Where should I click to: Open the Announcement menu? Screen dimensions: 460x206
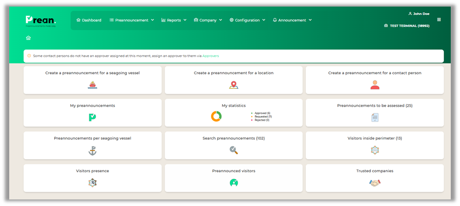(x=292, y=20)
